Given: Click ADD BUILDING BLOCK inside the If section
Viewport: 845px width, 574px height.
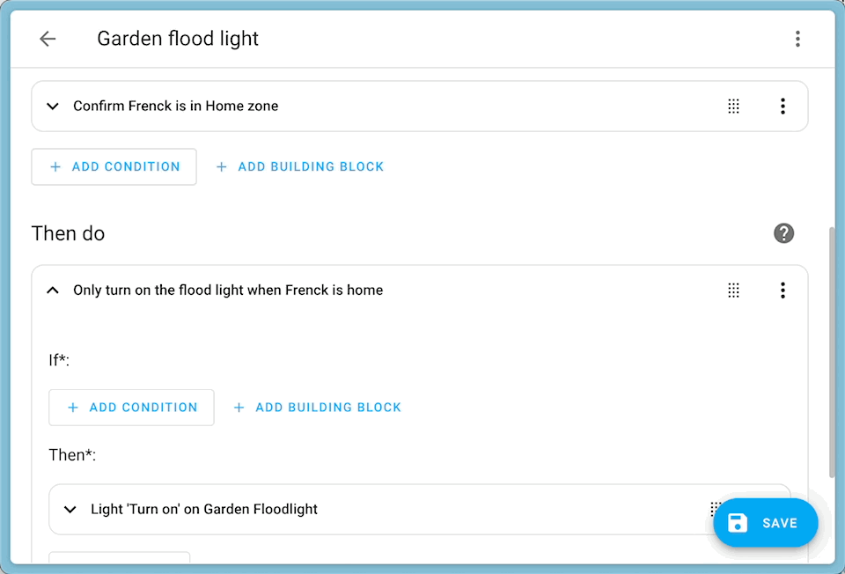Looking at the screenshot, I should (318, 407).
